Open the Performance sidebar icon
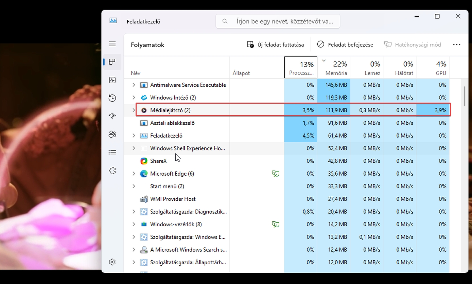Viewport: 472px width, 284px height. (112, 80)
